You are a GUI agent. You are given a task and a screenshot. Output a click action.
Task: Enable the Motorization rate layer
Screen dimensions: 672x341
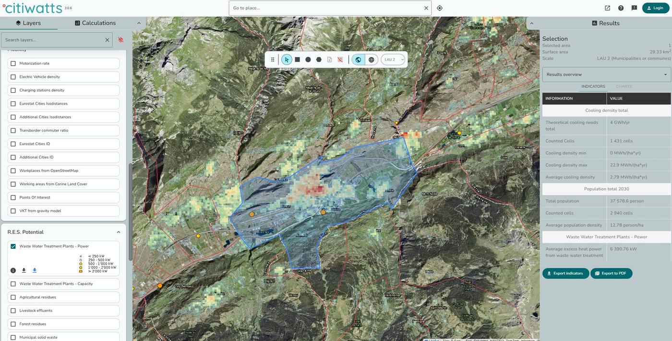(x=13, y=63)
